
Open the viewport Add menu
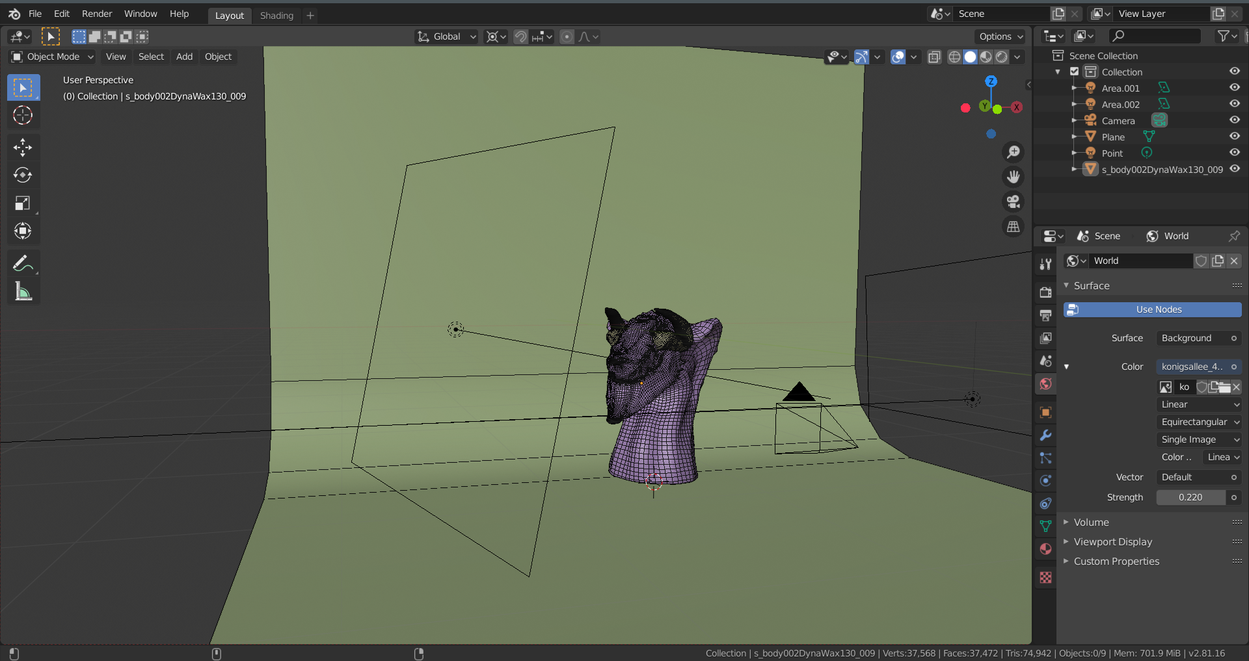(x=184, y=57)
